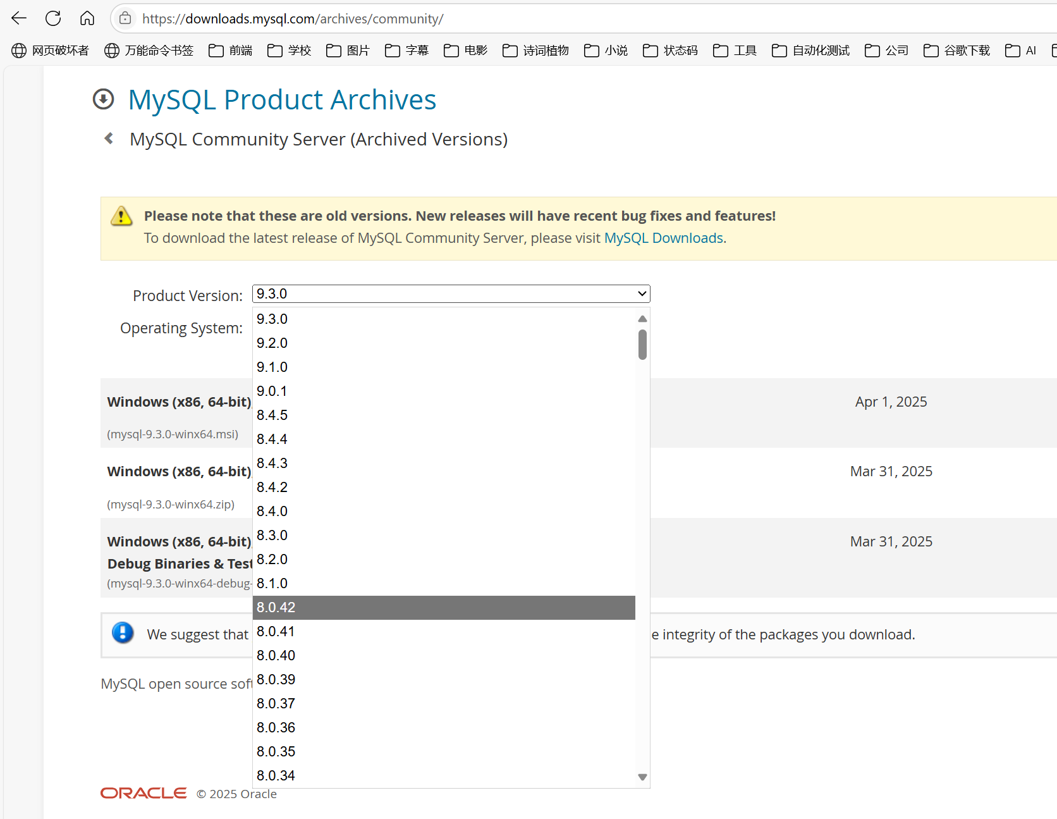Viewport: 1057px width, 819px height.
Task: Open the 谷歌下载 bookmark folder
Action: pyautogui.click(x=957, y=51)
